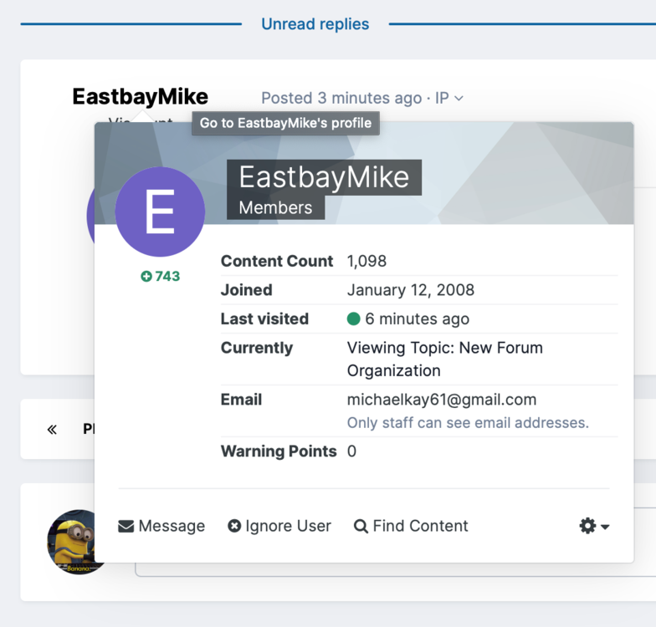656x627 pixels.
Task: Click the Find Content magnifier icon
Action: click(x=361, y=527)
